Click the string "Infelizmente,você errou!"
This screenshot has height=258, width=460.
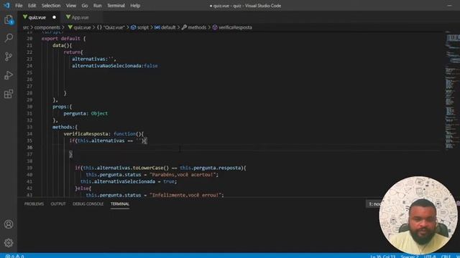tap(185, 195)
